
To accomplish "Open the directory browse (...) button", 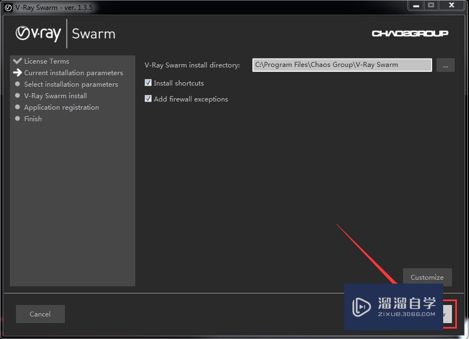I will tap(445, 65).
